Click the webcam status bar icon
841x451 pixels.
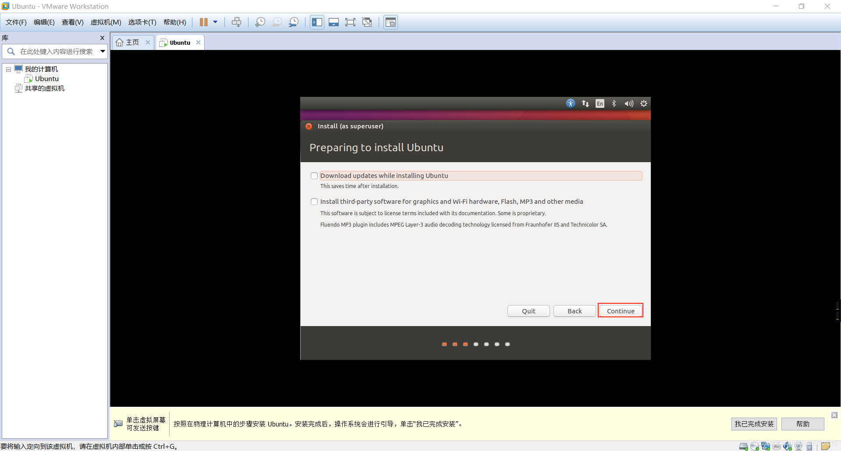[x=798, y=446]
